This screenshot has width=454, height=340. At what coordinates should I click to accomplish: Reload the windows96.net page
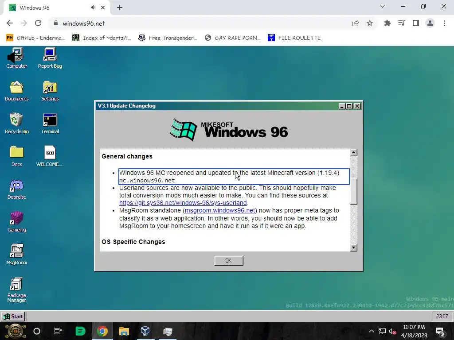pos(38,23)
